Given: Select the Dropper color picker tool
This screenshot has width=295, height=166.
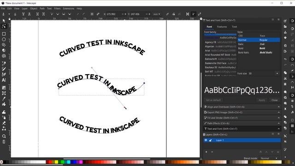Looking at the screenshot, I should [x=4, y=99].
